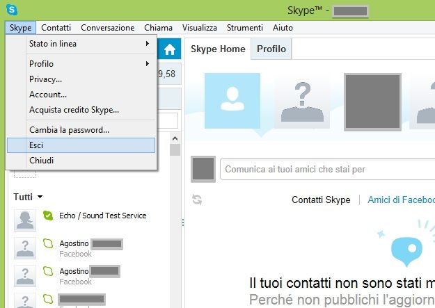Go to the Skype Home button
This screenshot has width=435, height=308.
pyautogui.click(x=170, y=49)
